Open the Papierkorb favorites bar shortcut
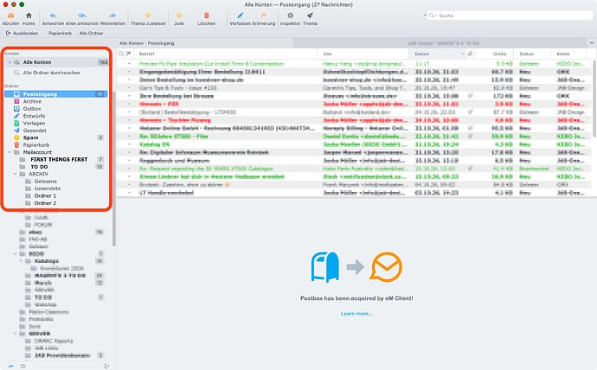Viewport: 597px width, 370px height. [x=61, y=33]
